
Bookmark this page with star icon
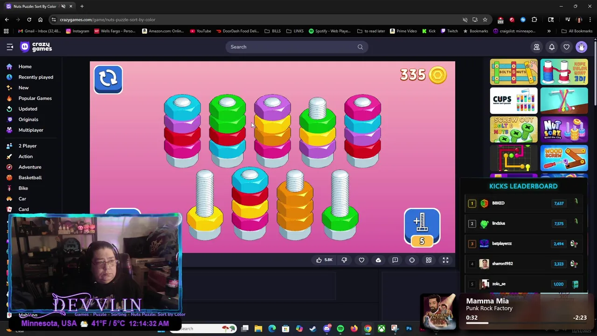point(485,20)
